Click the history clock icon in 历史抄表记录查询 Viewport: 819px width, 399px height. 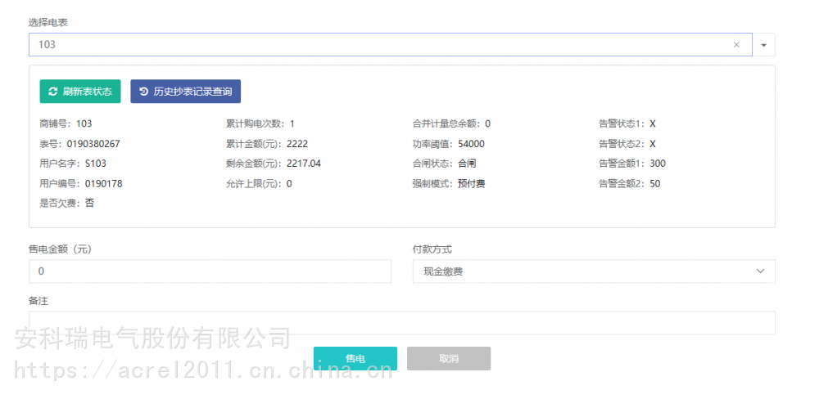click(x=144, y=92)
